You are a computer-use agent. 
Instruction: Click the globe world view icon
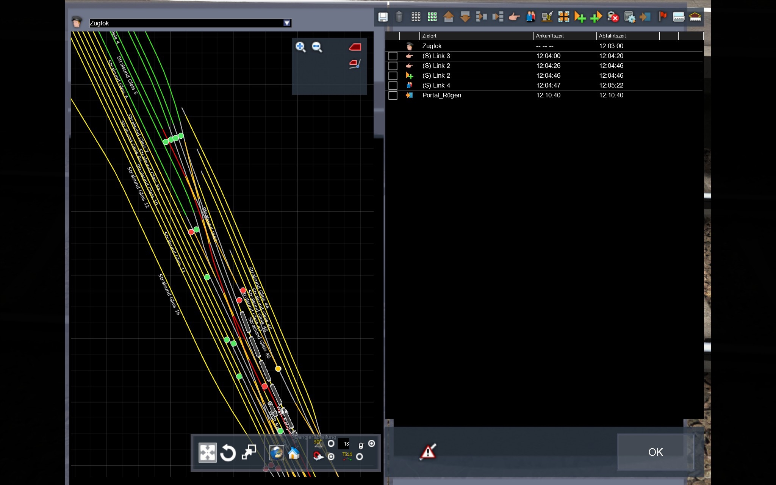pos(277,453)
